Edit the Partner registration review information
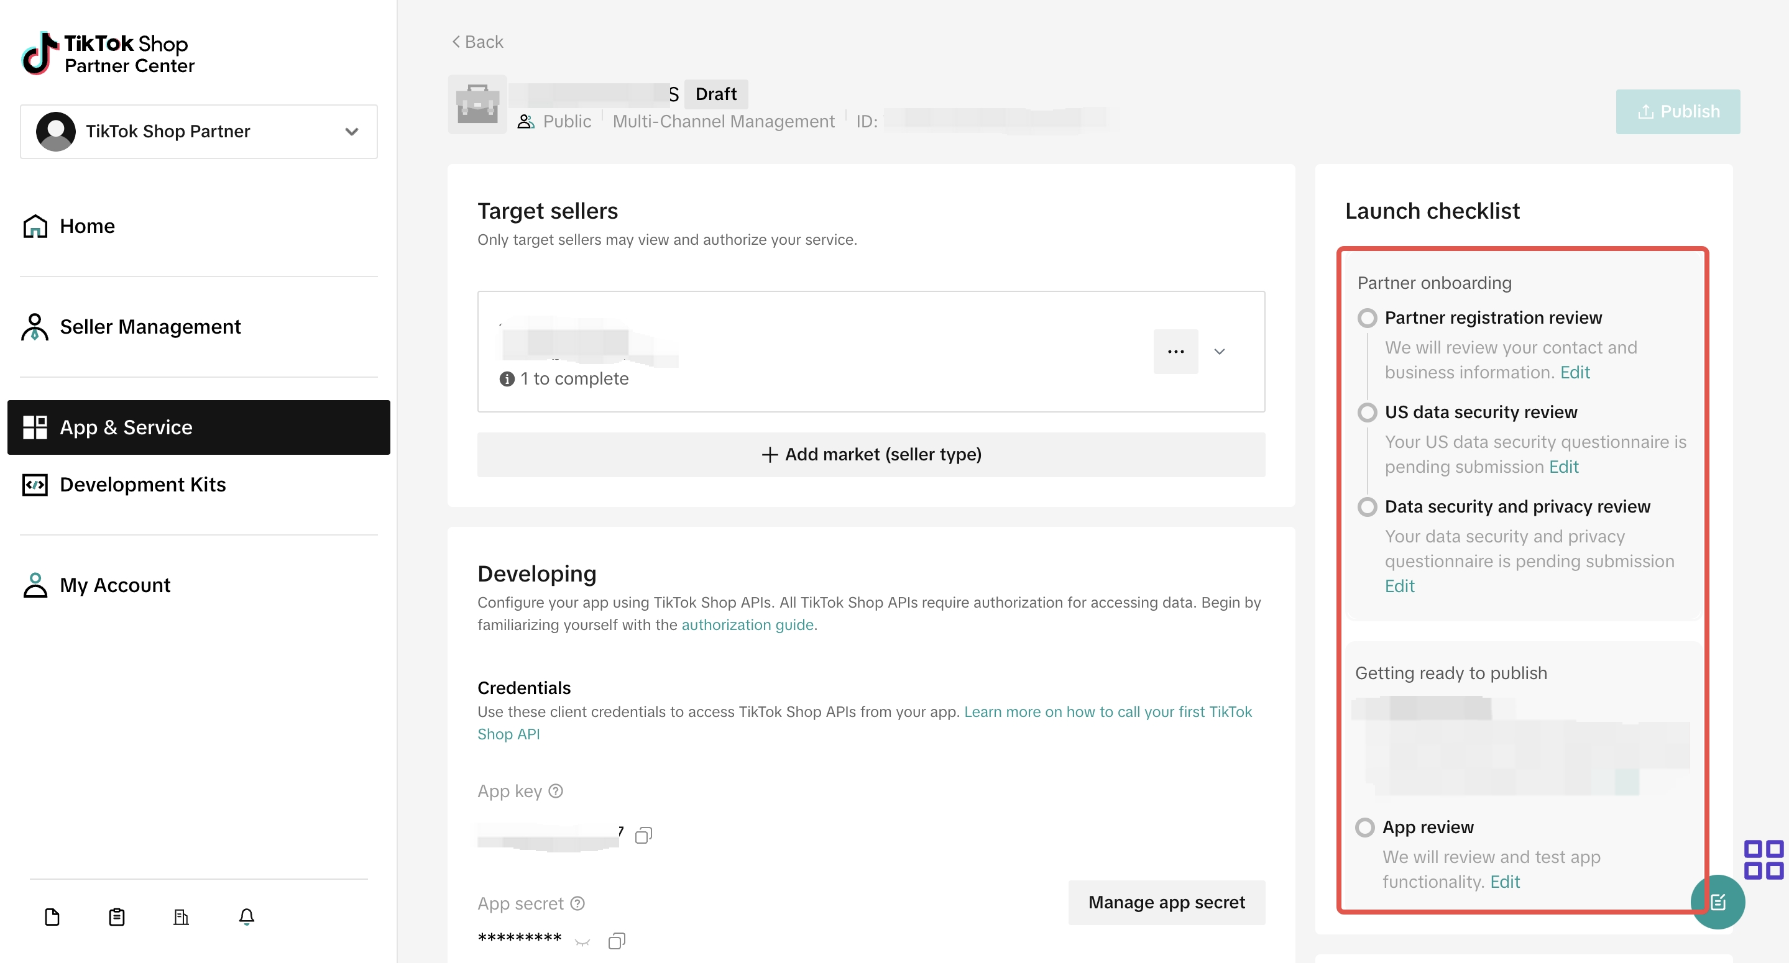The height and width of the screenshot is (963, 1789). tap(1575, 372)
